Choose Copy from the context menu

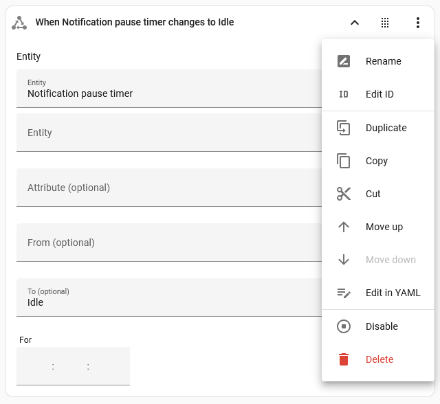(x=377, y=161)
